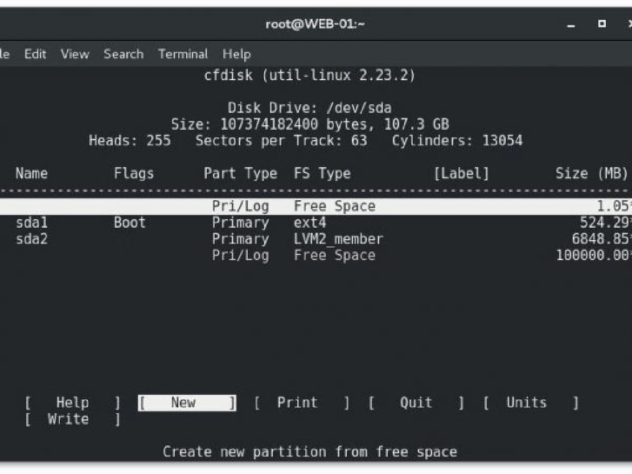Viewport: 632px width, 474px height.
Task: Open the Search menu
Action: pos(124,54)
